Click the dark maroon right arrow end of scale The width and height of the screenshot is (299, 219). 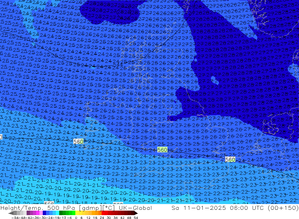[x=136, y=213]
